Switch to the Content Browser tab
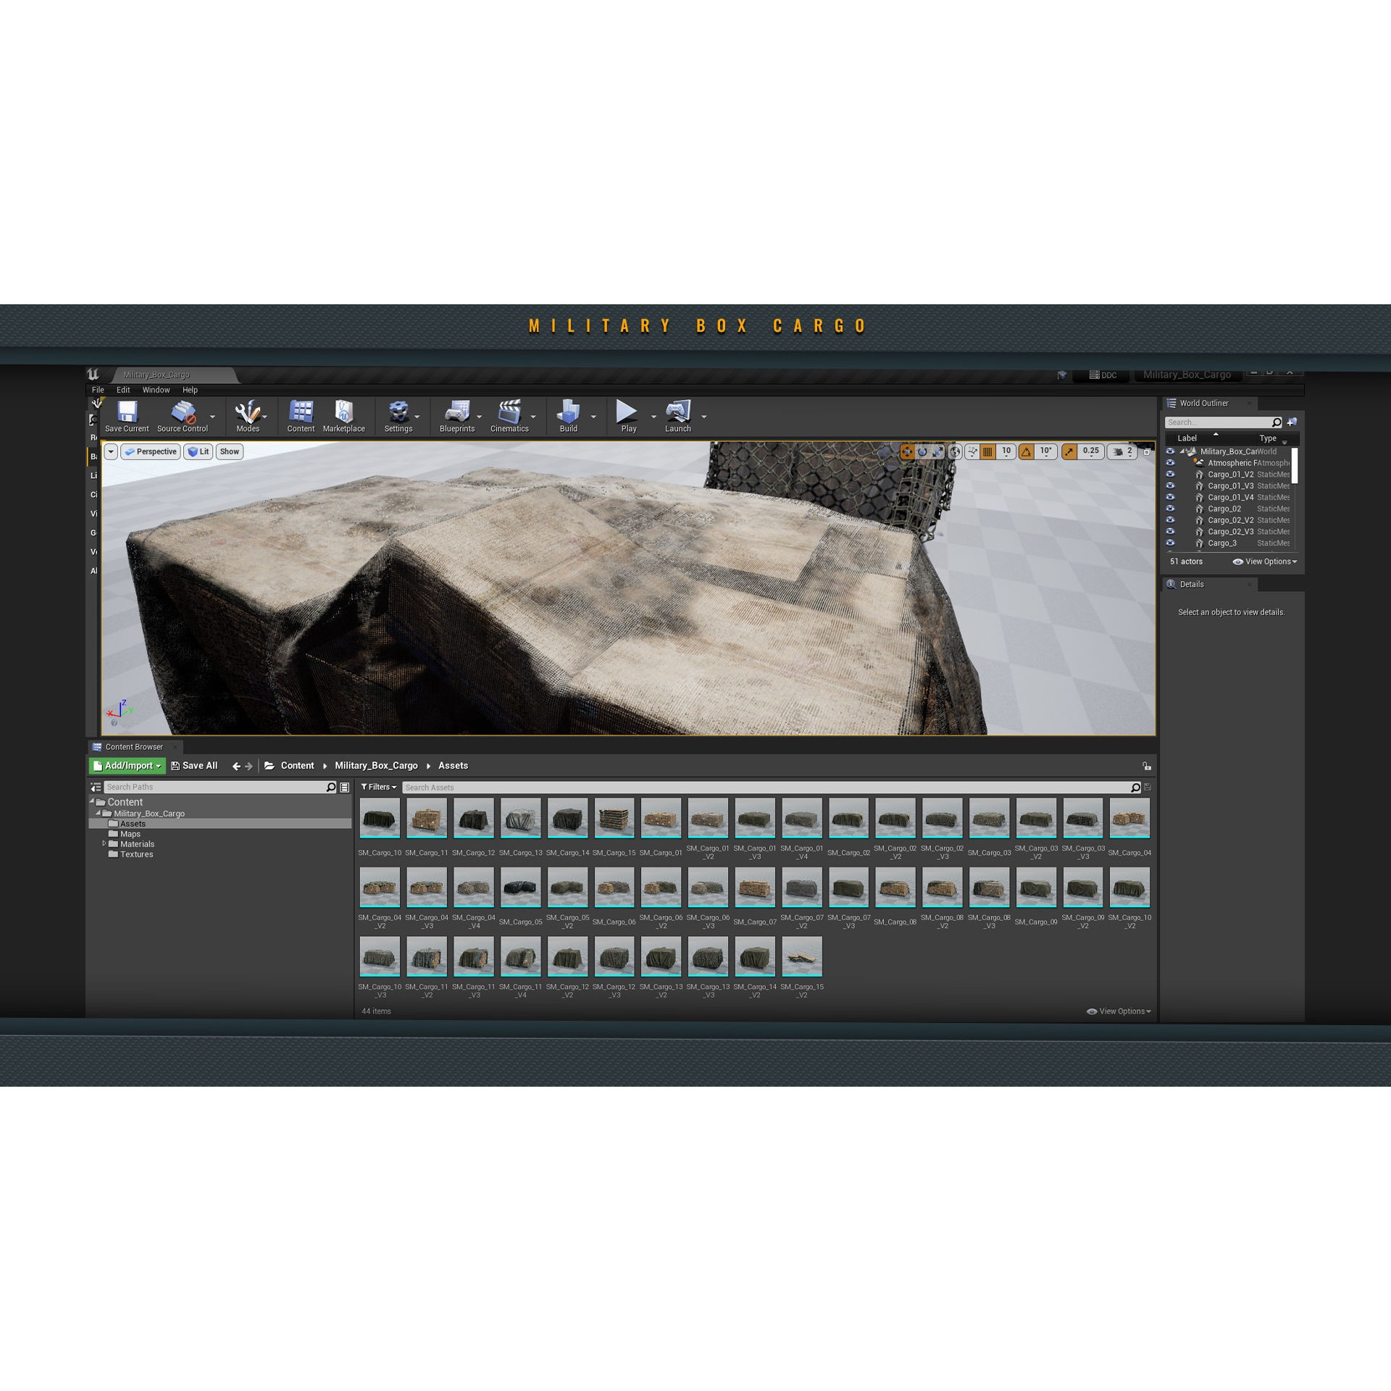This screenshot has width=1391, height=1391. coord(134,747)
